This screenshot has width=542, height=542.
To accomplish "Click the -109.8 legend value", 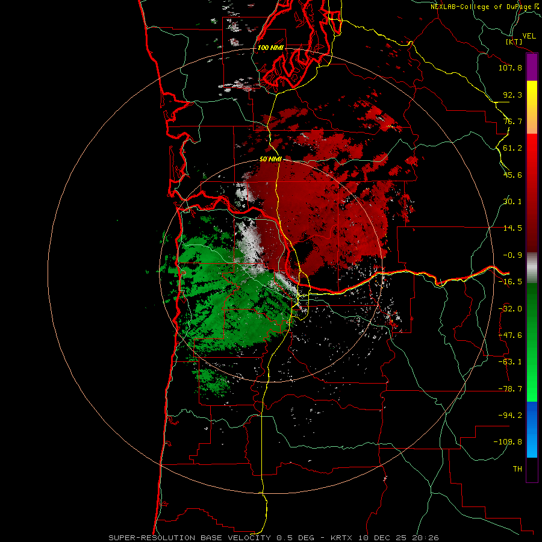I will click(508, 442).
